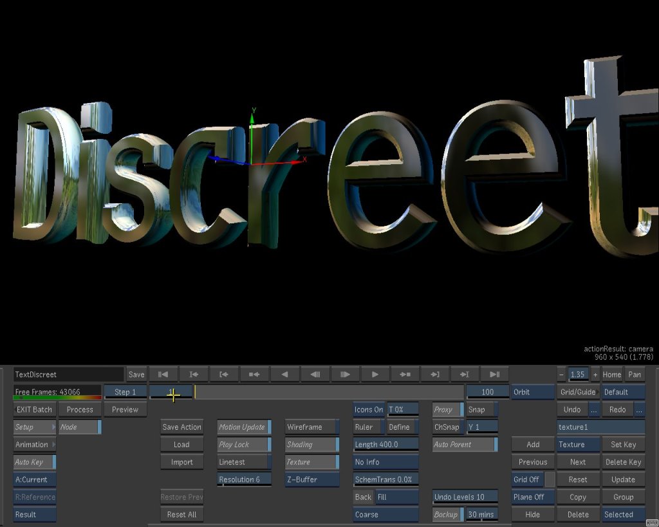Disable the Auto Key toggle
The height and width of the screenshot is (527, 659).
(x=35, y=462)
